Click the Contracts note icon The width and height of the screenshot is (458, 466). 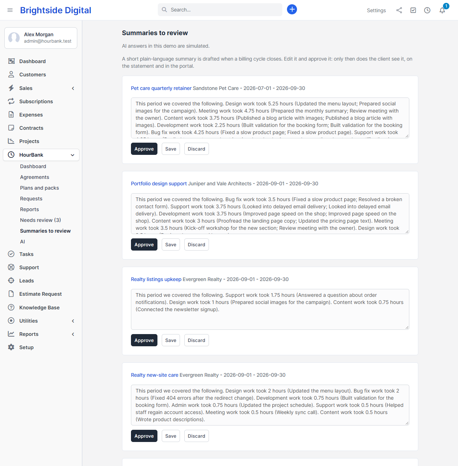(x=11, y=128)
